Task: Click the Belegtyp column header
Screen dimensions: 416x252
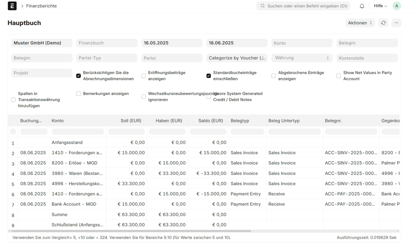Action: coord(247,121)
